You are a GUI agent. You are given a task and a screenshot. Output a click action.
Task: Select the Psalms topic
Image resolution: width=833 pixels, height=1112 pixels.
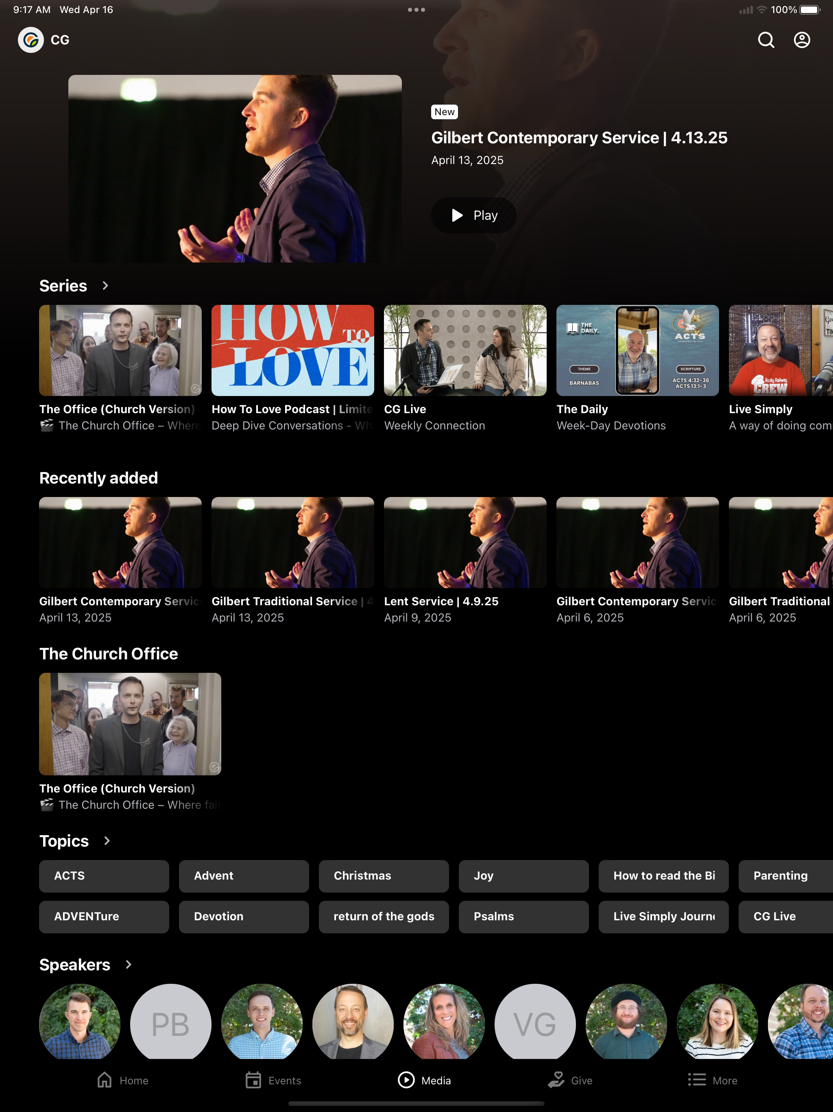pos(523,917)
